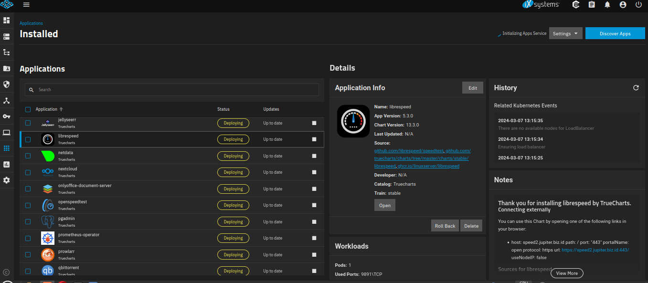Open Datasets tree icon in sidebar
Image resolution: width=648 pixels, height=283 pixels.
[x=6, y=52]
